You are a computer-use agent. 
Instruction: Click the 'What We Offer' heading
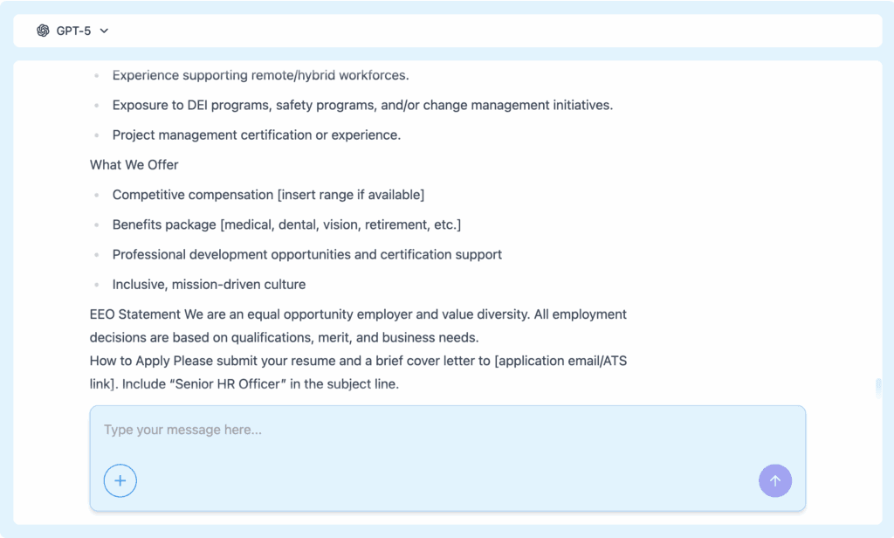(x=134, y=164)
